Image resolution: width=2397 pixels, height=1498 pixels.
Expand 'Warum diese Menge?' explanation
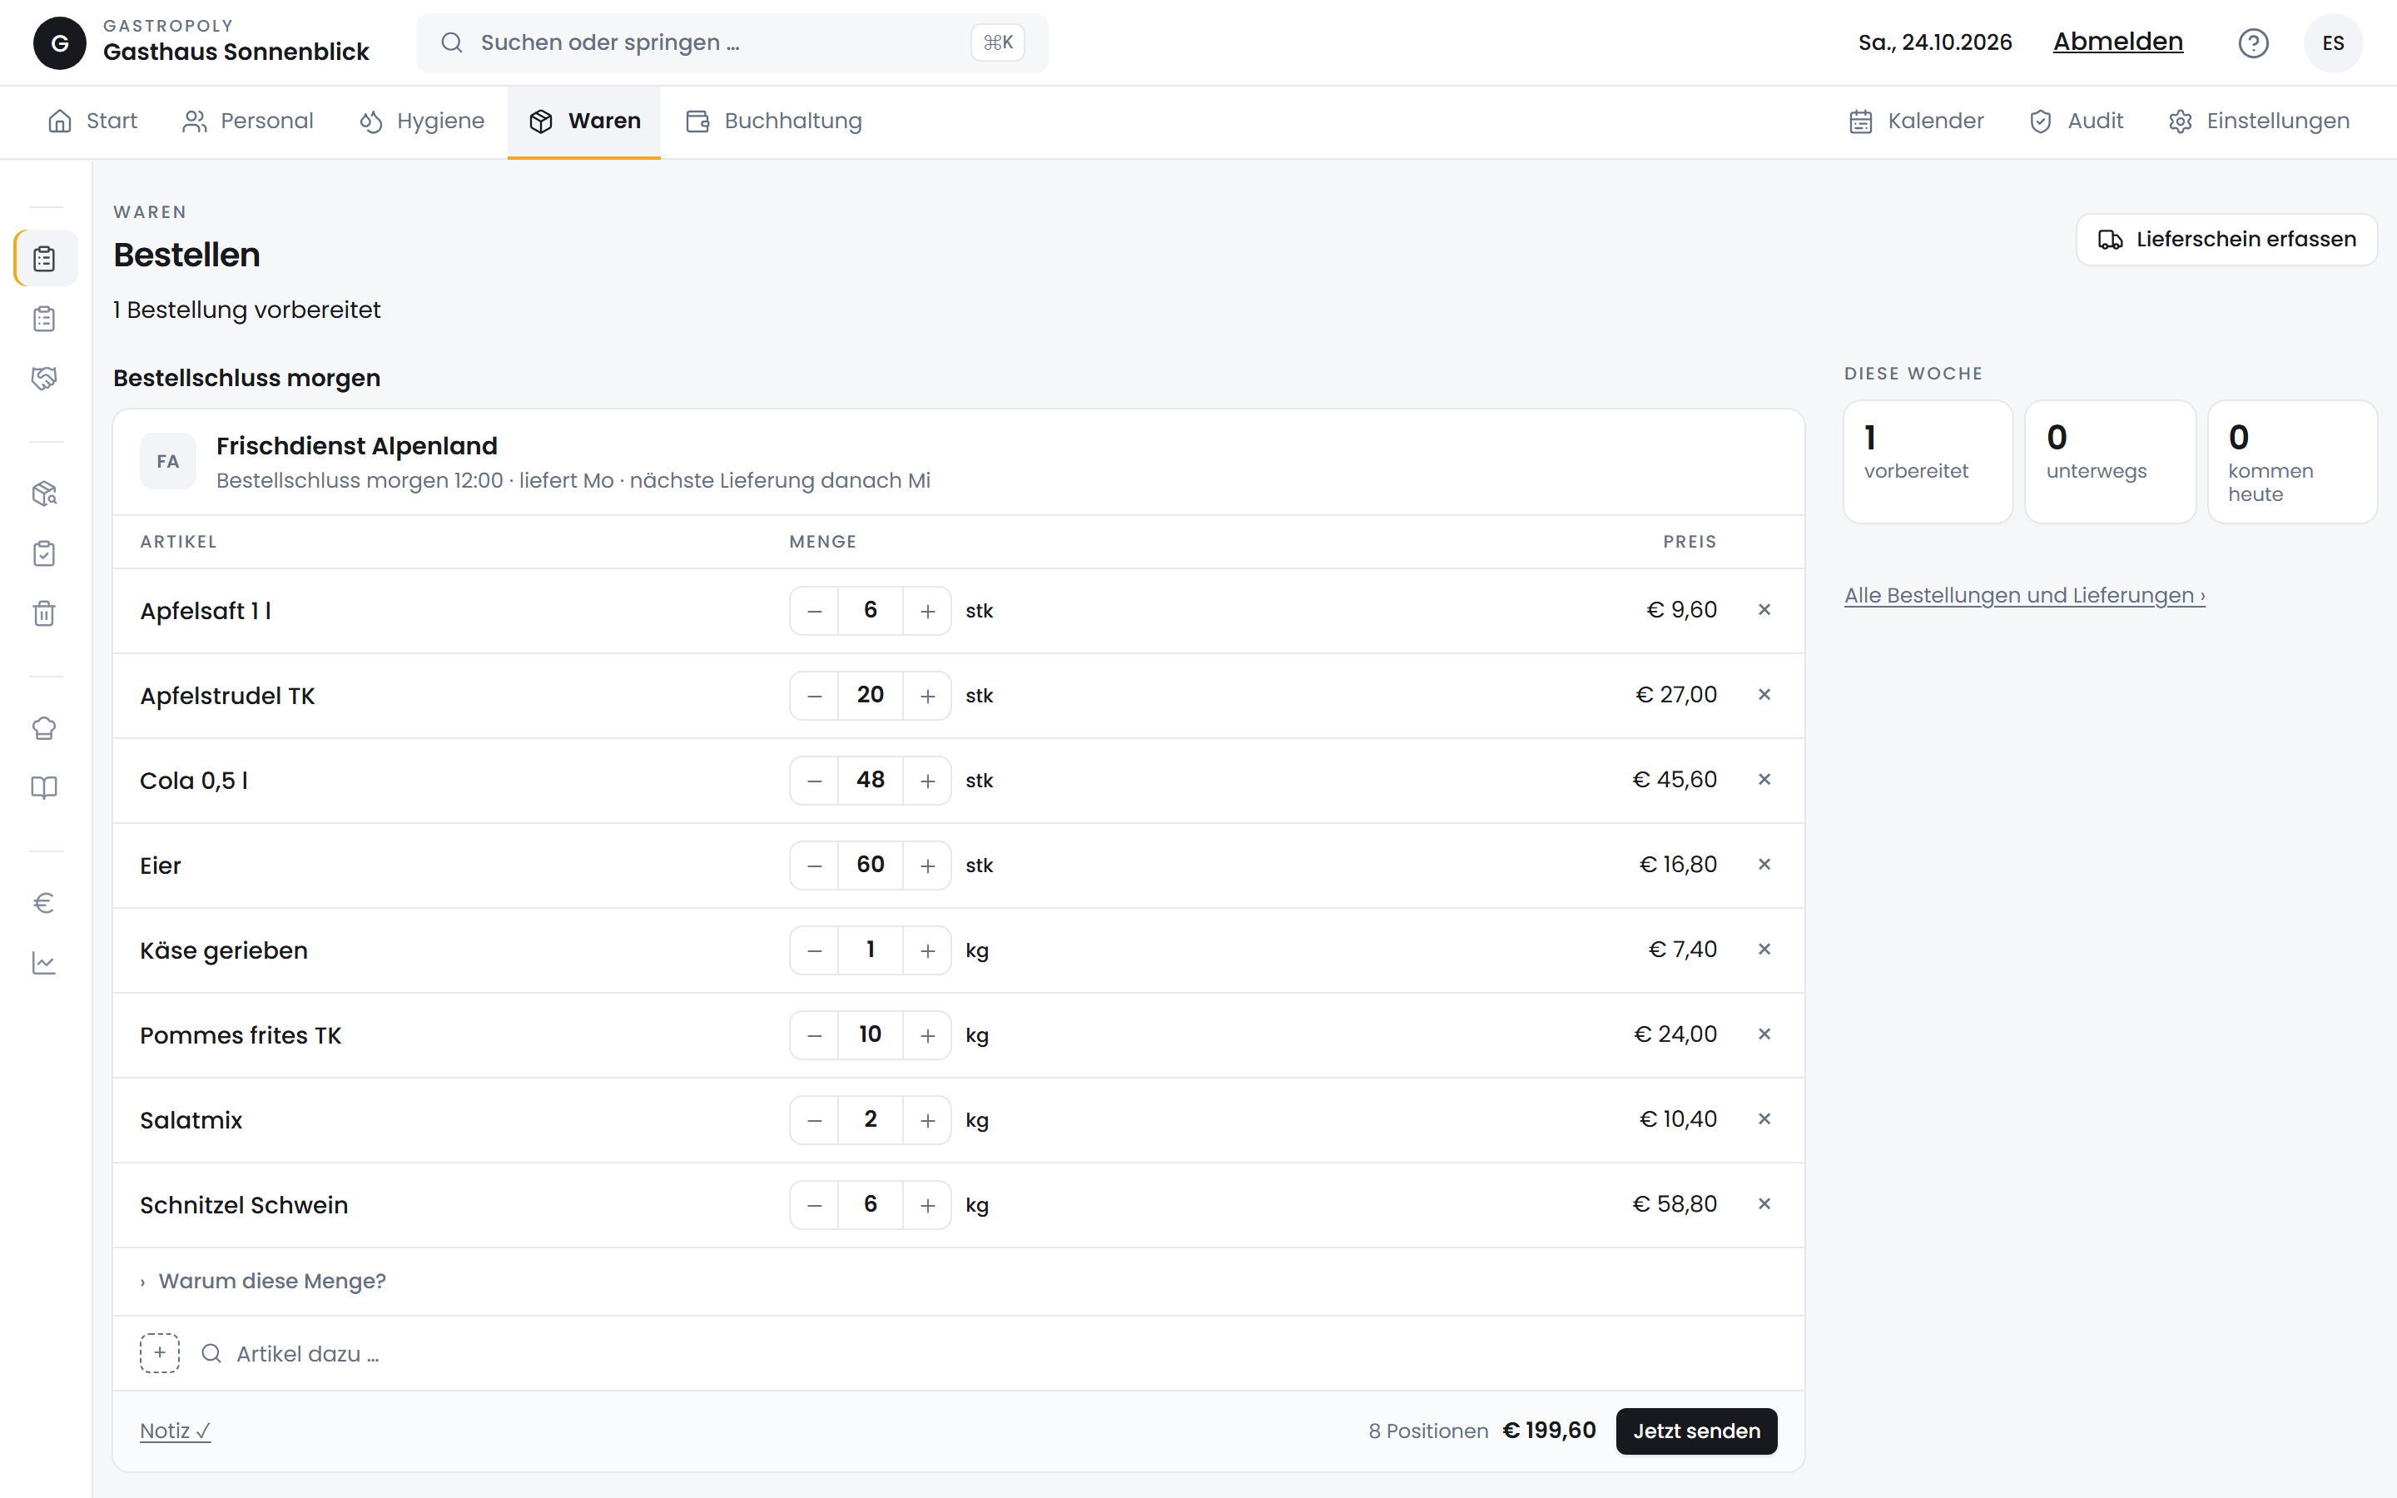(x=262, y=1281)
